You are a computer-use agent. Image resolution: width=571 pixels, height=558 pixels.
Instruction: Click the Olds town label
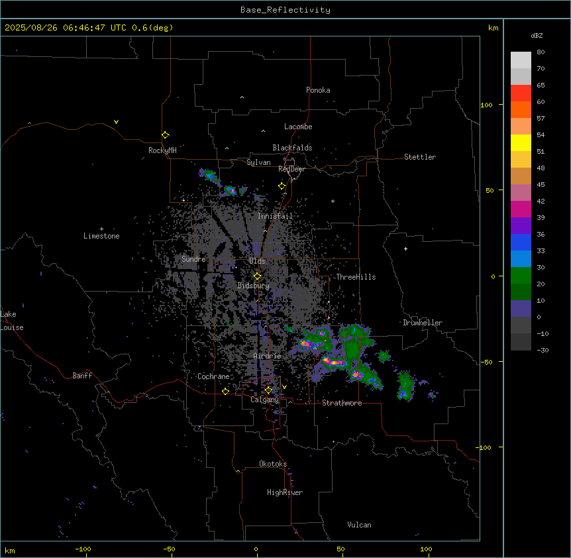[257, 261]
